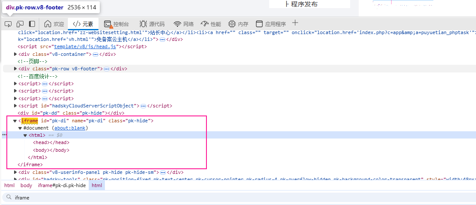Collapse the iframe pk-di node

tap(15, 121)
